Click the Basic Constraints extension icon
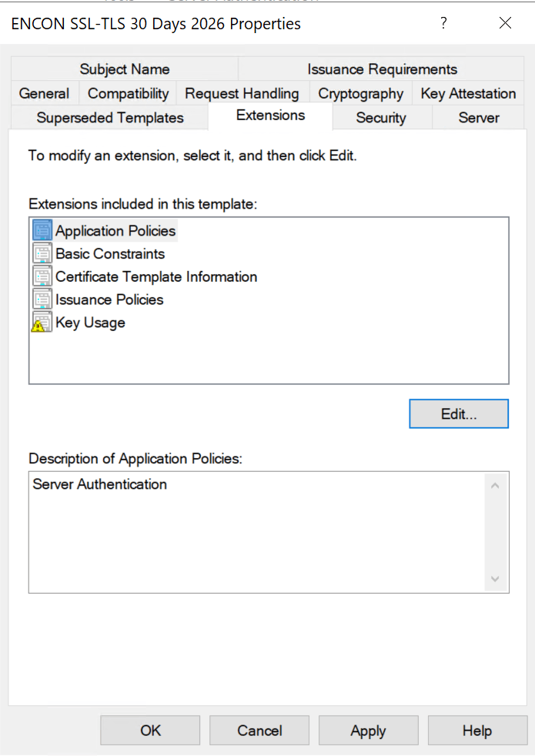 pos(42,254)
